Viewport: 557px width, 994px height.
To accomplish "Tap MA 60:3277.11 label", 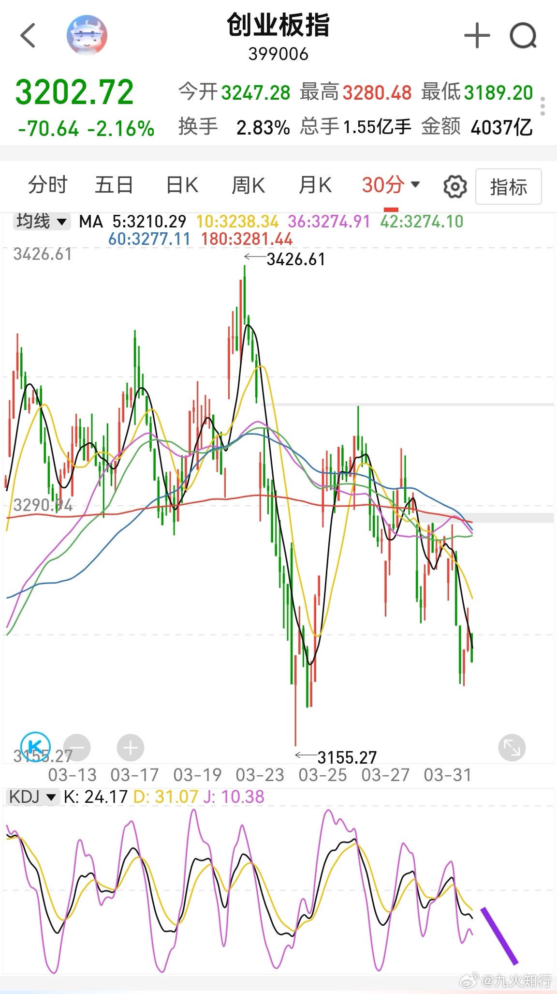I will pos(149,239).
